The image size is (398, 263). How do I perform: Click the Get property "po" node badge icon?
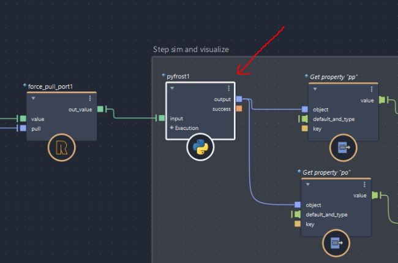click(x=336, y=243)
